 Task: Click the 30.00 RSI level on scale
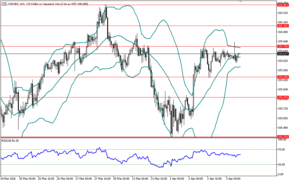click(x=281, y=164)
